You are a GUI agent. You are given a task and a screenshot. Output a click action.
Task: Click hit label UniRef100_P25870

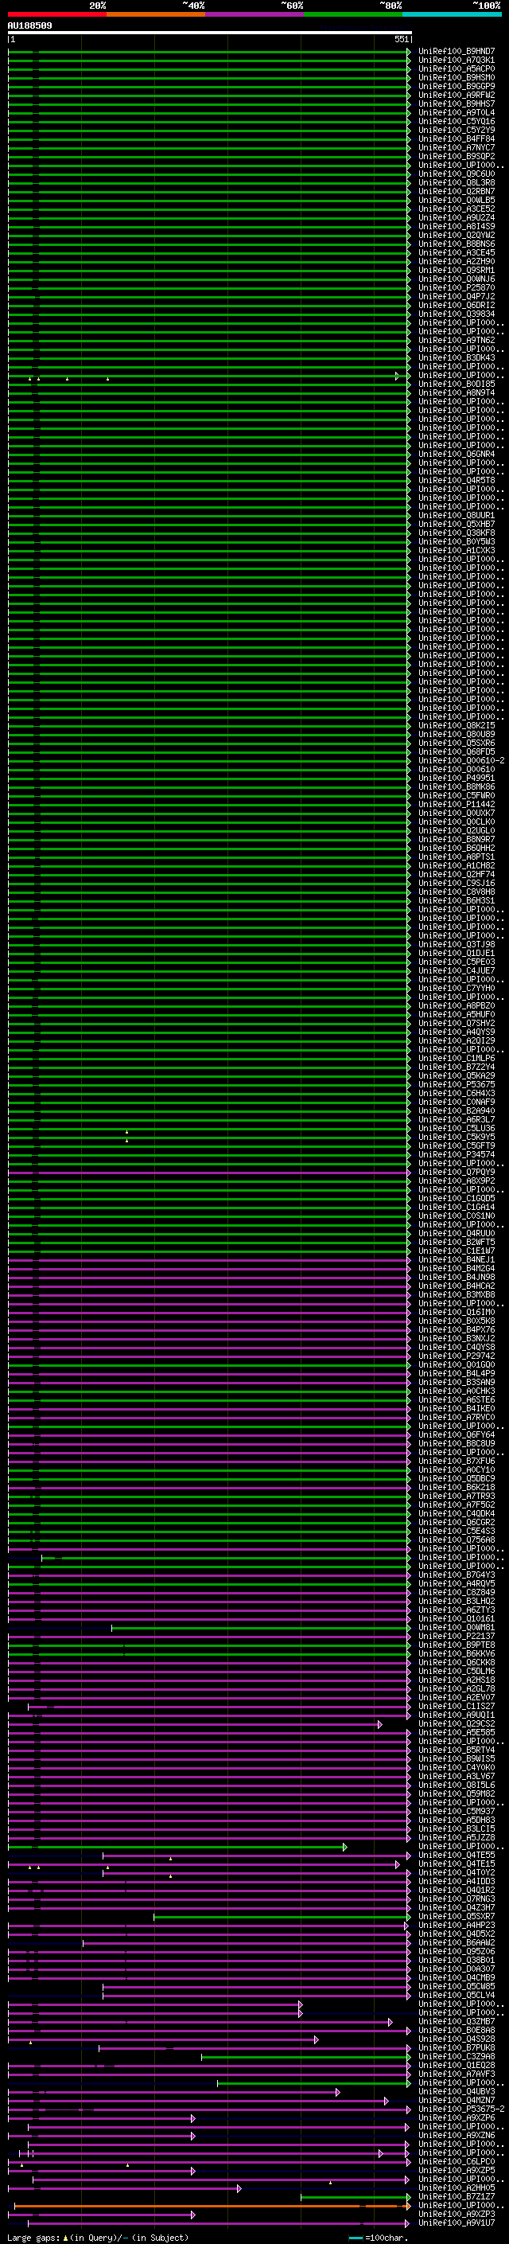(456, 287)
